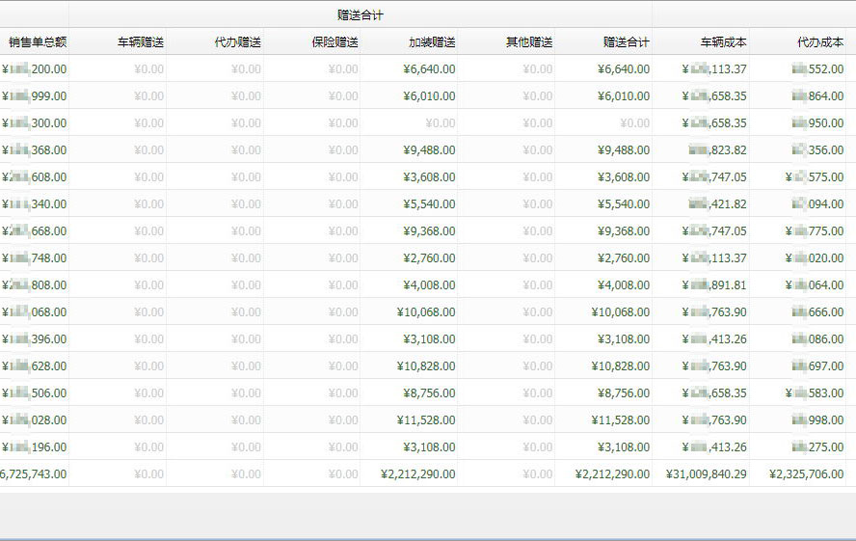Click the 销售单总额 column header

[x=38, y=42]
